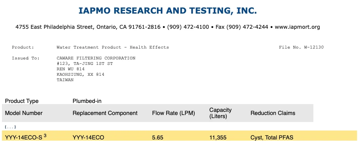Click the Model Number column header
This screenshot has height=141, width=359.
tap(24, 113)
